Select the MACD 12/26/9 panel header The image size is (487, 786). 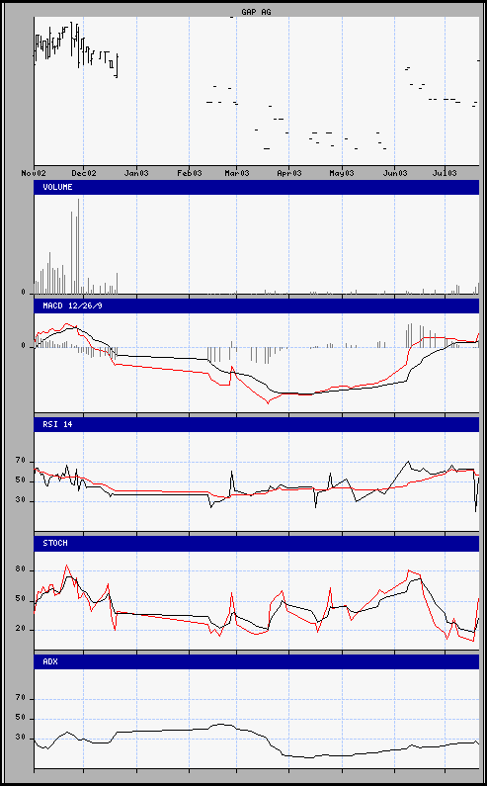coord(257,306)
